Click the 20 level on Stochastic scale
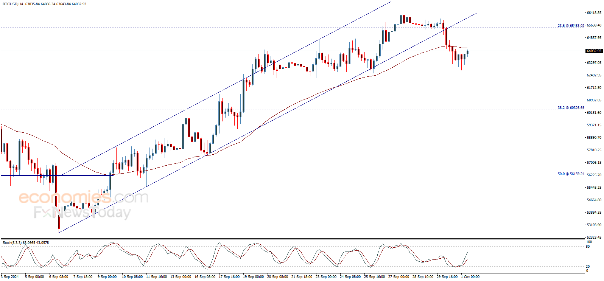 (588, 267)
